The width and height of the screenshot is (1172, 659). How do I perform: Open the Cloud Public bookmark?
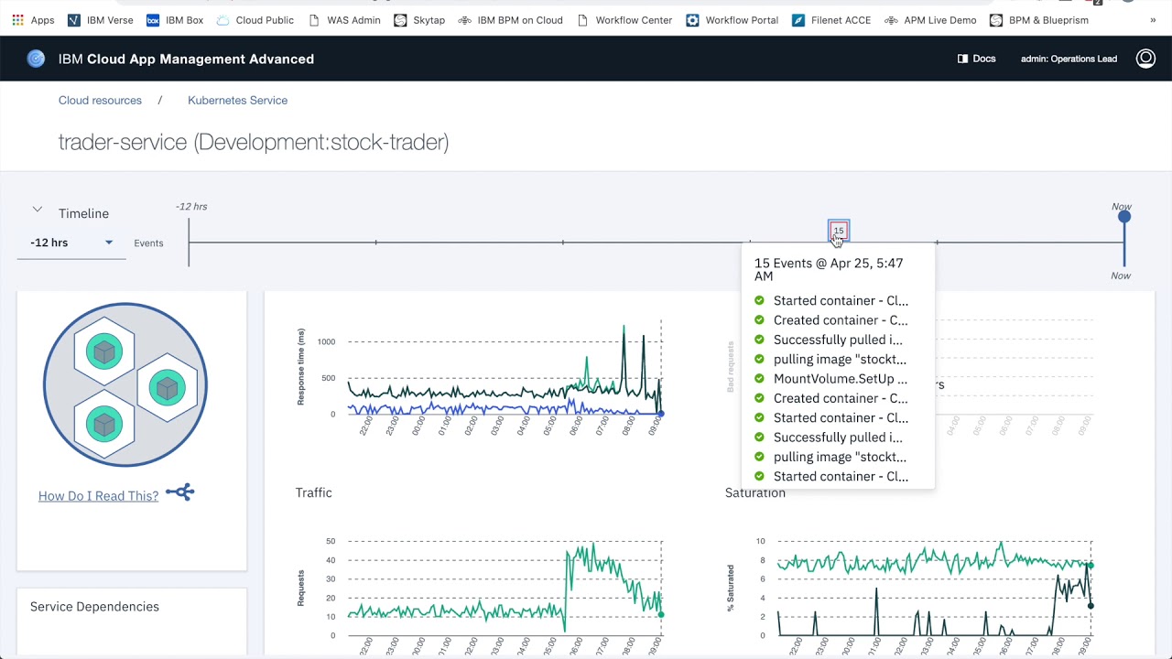[x=255, y=20]
